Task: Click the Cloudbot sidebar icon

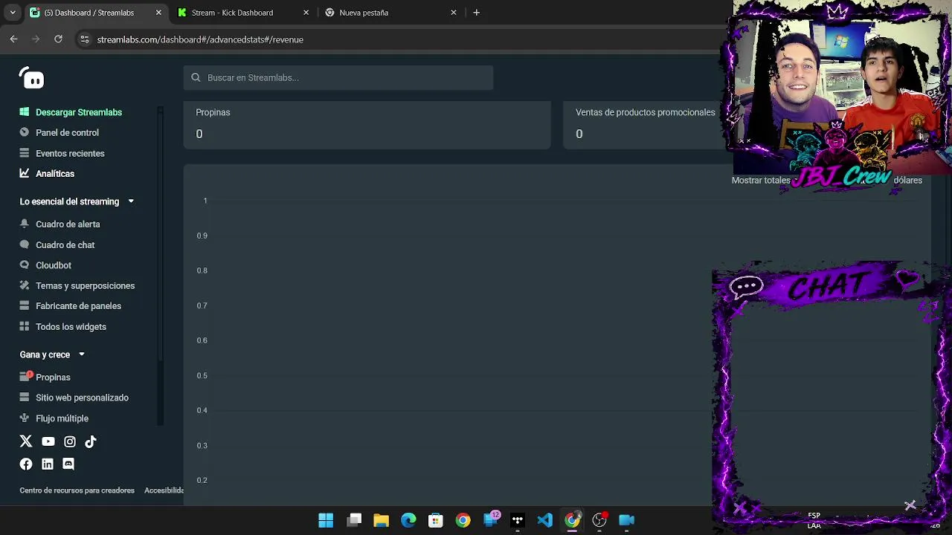Action: point(25,265)
